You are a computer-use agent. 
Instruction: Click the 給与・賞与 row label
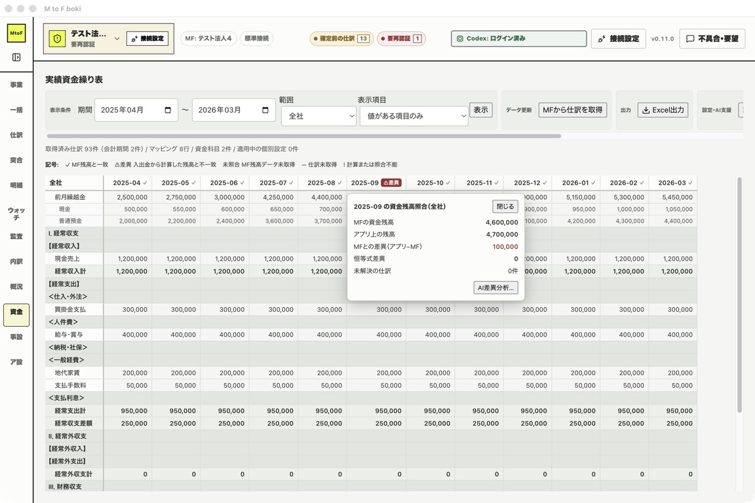pyautogui.click(x=68, y=335)
